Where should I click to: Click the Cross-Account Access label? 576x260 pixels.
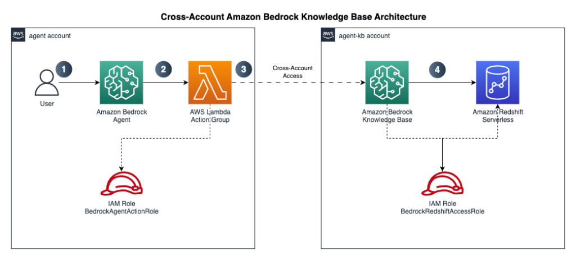point(292,72)
